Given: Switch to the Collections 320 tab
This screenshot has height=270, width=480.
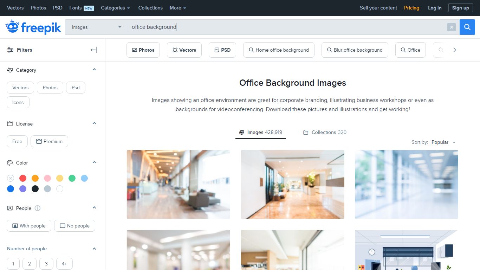Looking at the screenshot, I should click(x=325, y=133).
